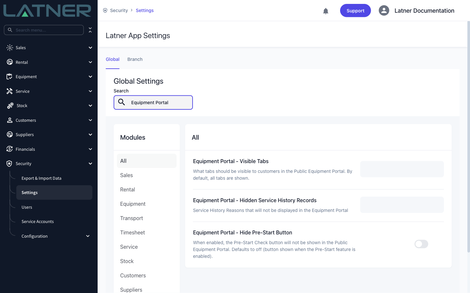
Task: Click the Sales label in sidebar
Action: [x=21, y=48]
